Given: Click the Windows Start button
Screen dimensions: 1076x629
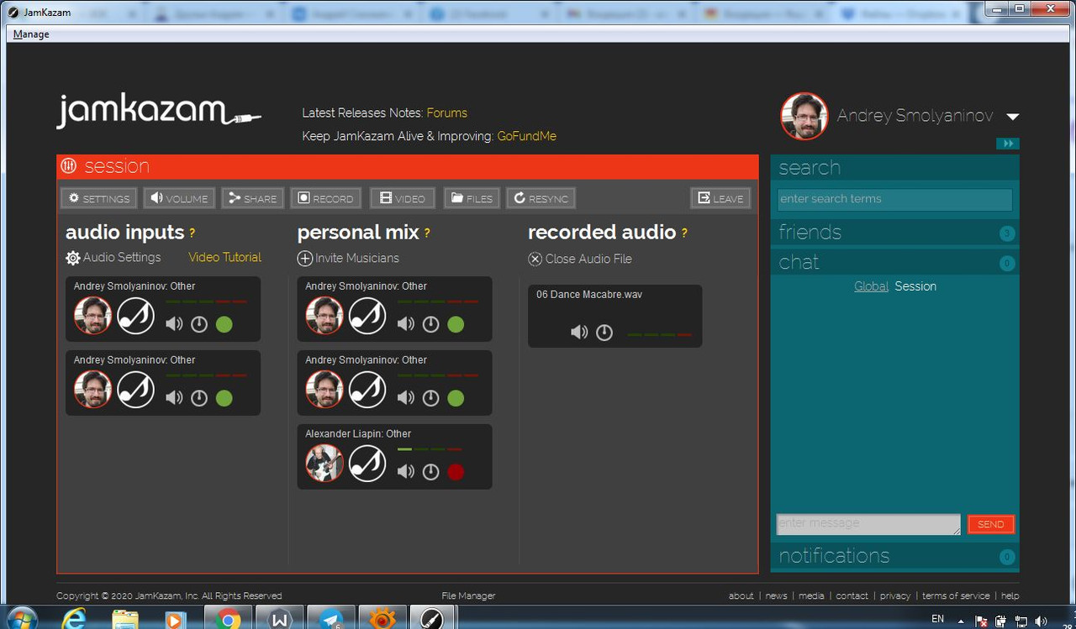Looking at the screenshot, I should [21, 619].
